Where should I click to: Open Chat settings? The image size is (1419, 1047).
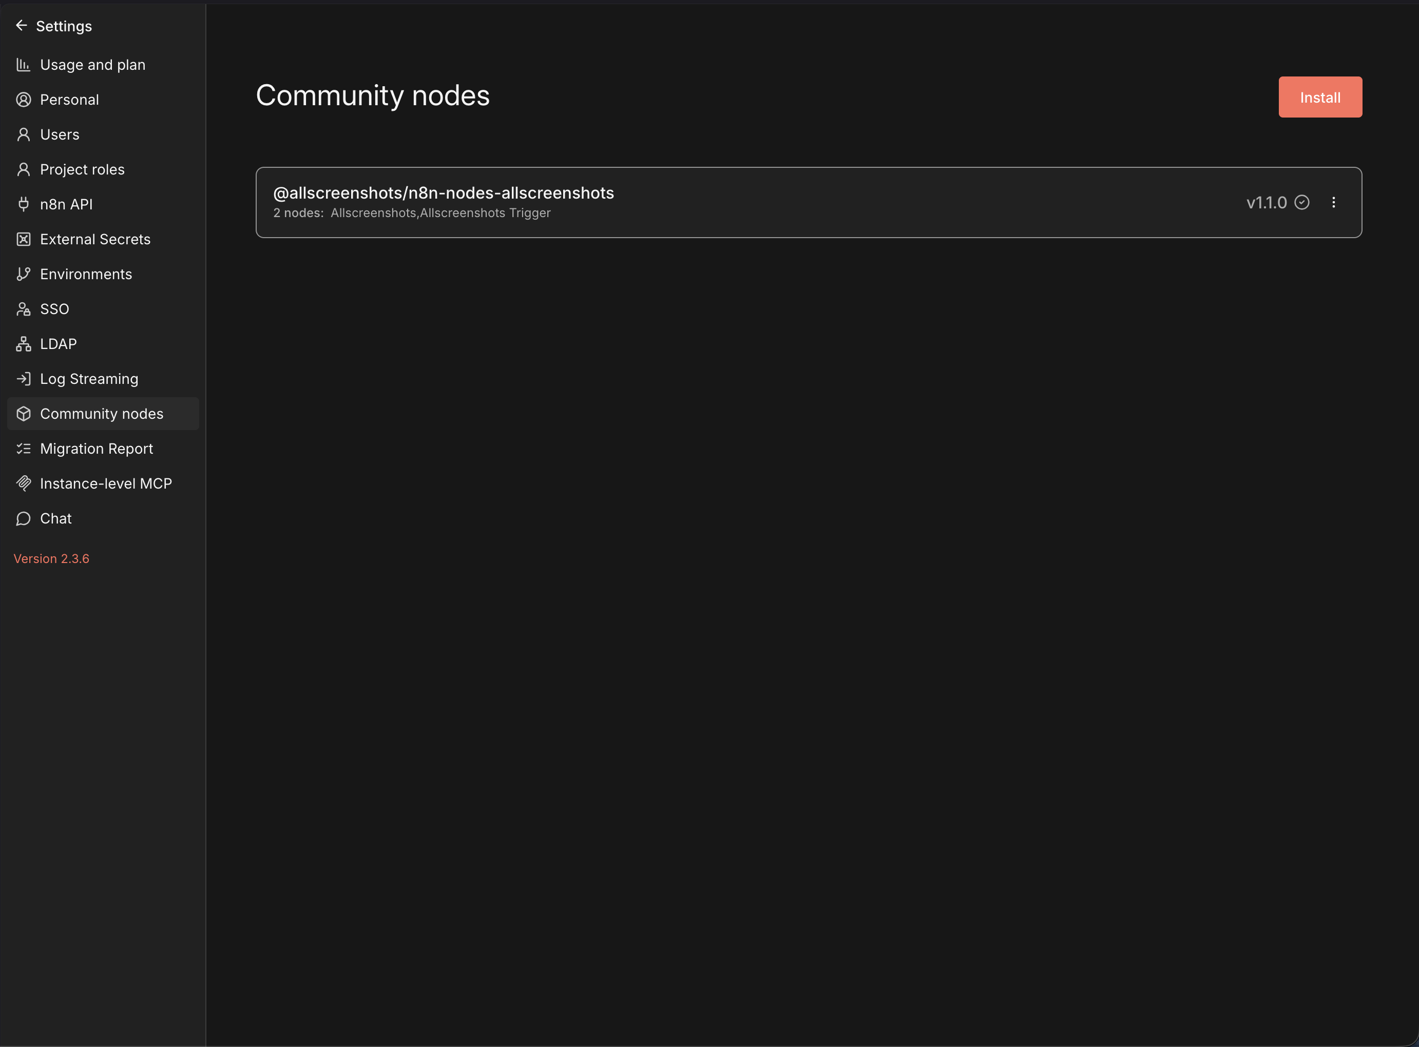[103, 518]
